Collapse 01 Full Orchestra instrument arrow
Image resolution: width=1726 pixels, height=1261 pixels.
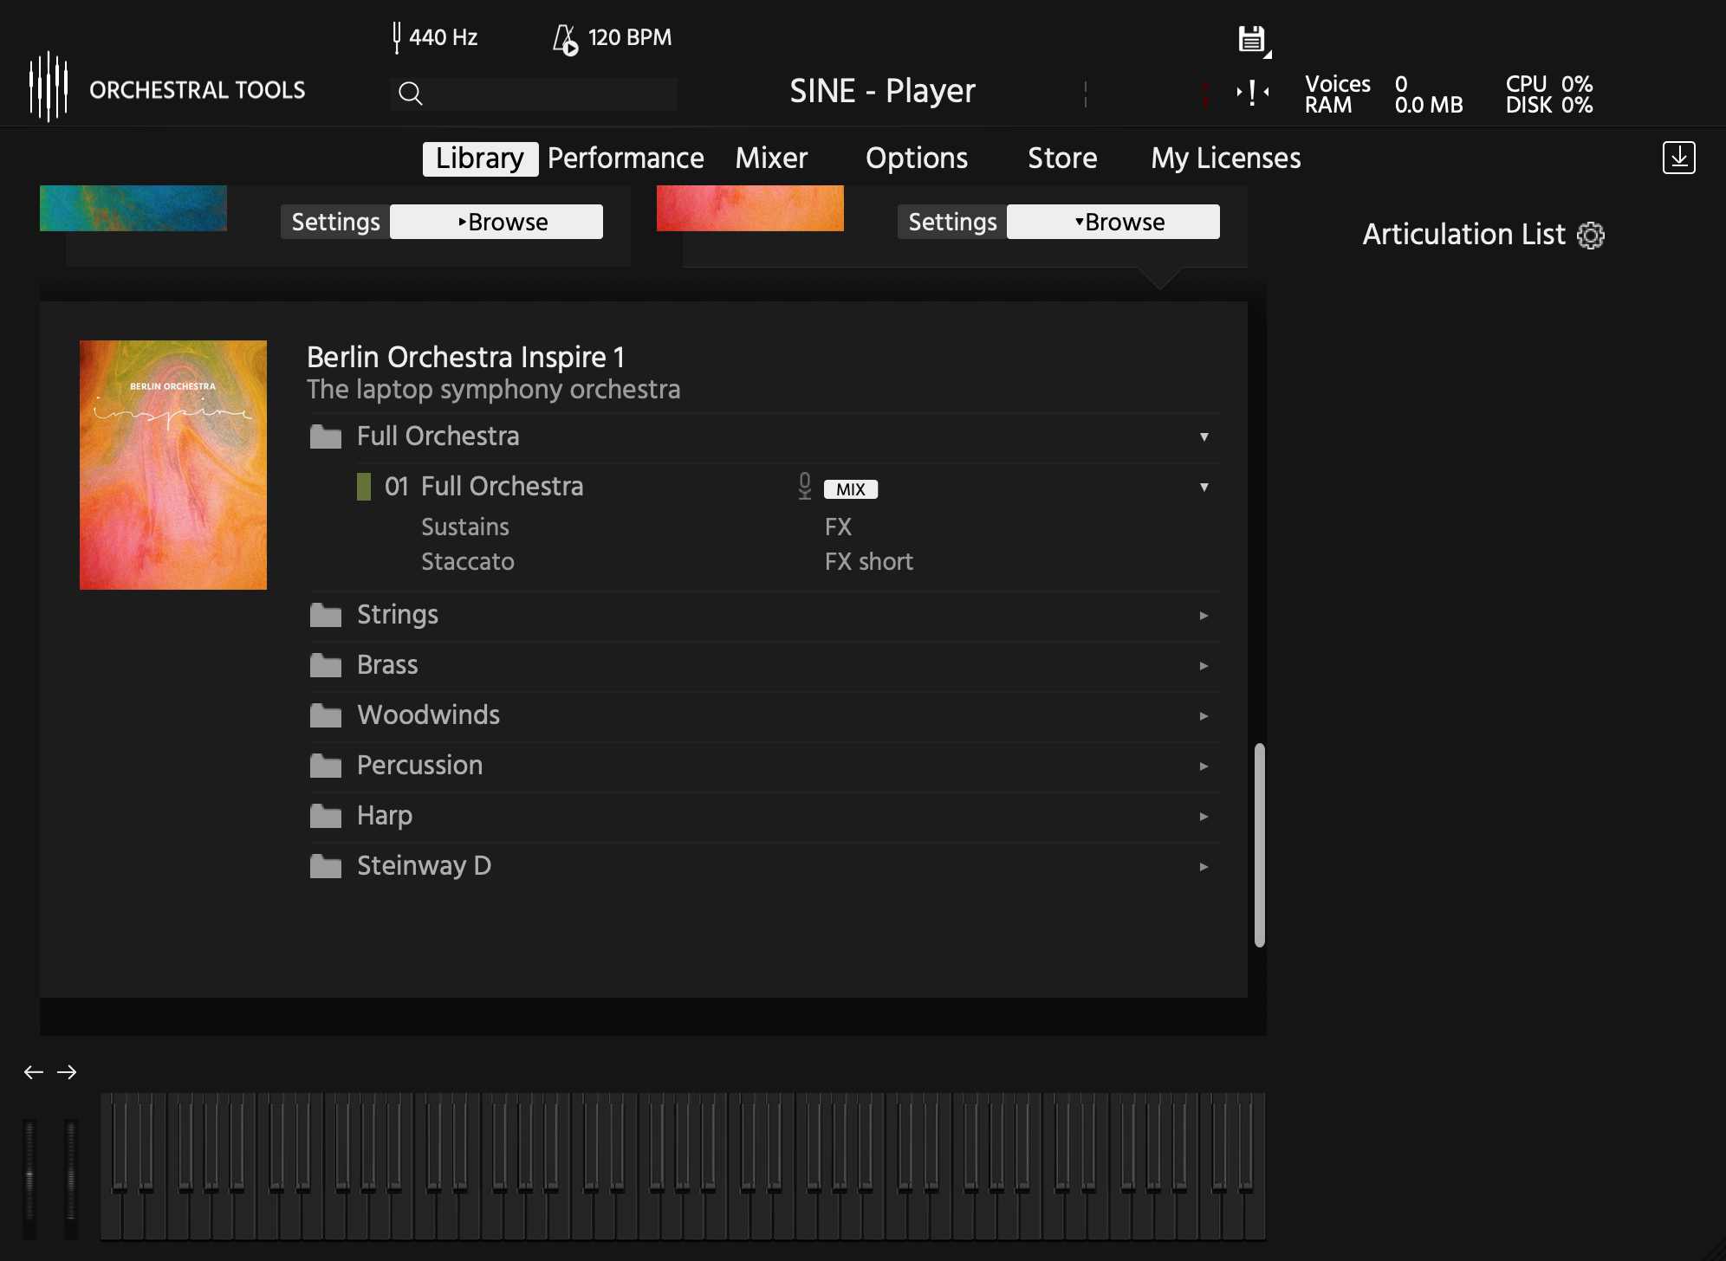pos(1204,487)
